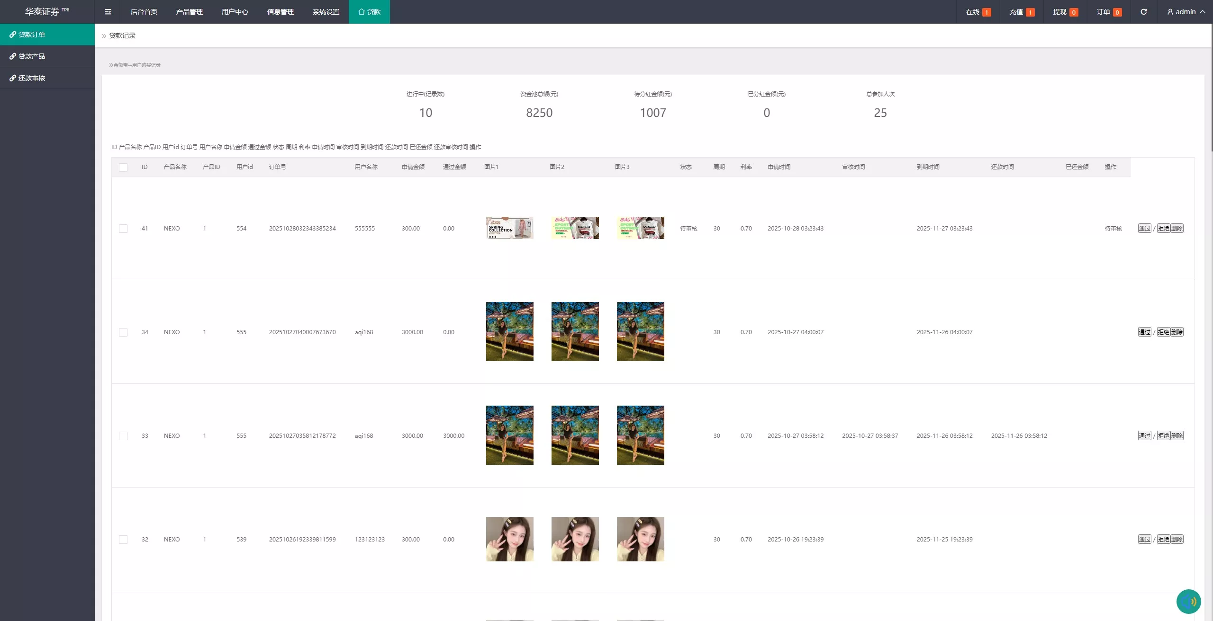Click 删除 for order ID 41
This screenshot has height=621, width=1213.
click(1177, 228)
